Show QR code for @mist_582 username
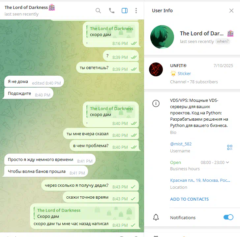 [229, 147]
